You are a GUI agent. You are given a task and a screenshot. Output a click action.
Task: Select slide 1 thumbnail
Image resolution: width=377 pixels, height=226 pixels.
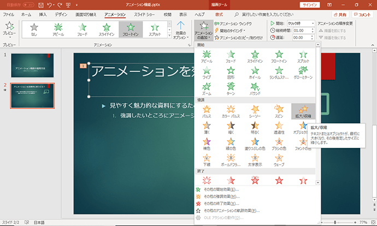coord(32,66)
